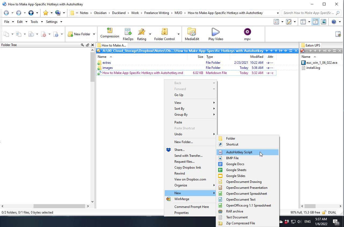
Task: Click the Freelance Writing breadcrumb segment
Action: pyautogui.click(x=156, y=13)
